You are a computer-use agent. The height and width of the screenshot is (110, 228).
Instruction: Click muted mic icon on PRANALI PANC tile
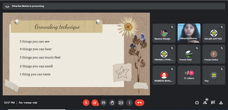172,48
